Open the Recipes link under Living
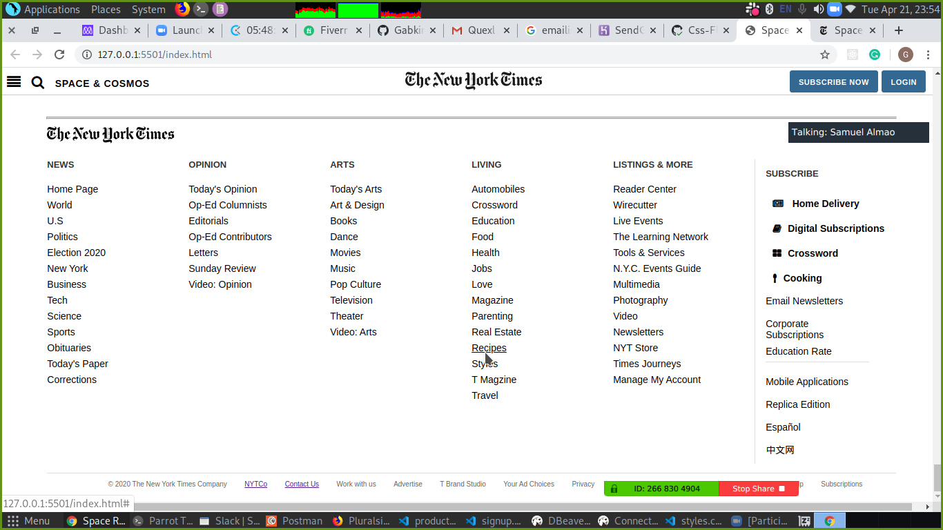The width and height of the screenshot is (943, 530). (489, 348)
